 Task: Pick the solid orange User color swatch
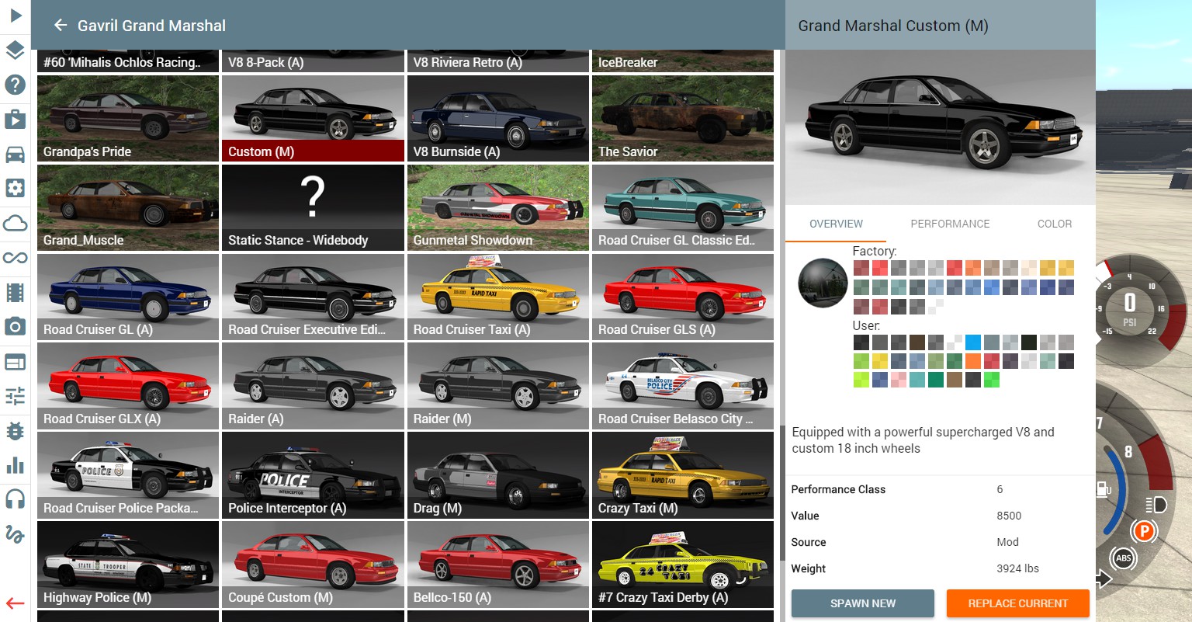tap(973, 361)
